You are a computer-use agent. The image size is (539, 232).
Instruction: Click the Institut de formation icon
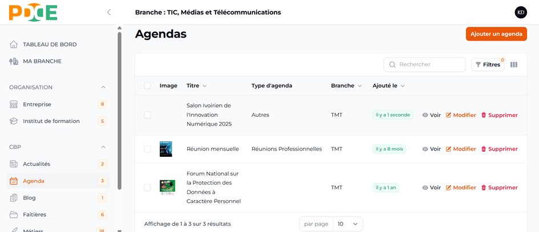[x=14, y=121]
